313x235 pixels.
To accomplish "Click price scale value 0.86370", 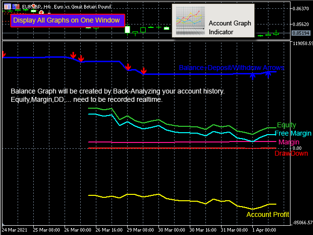I will pyautogui.click(x=301, y=9).
